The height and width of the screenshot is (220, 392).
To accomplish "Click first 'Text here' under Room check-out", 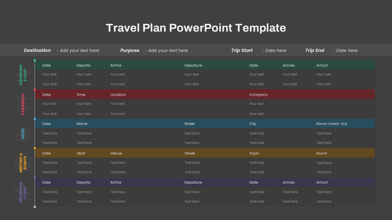I will pos(324,133).
